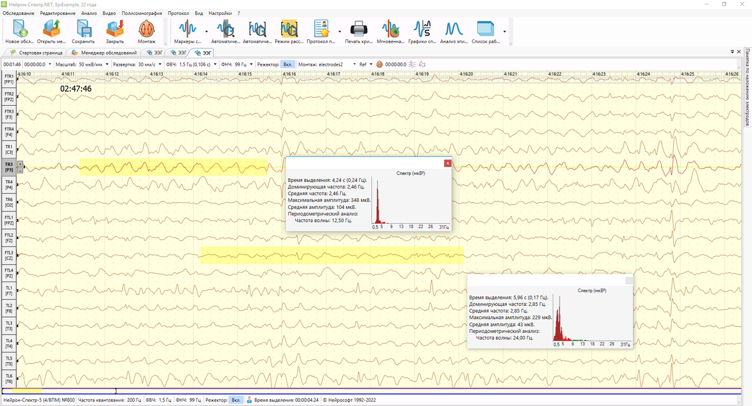Screen dimensions: 752x406
Task: Open the Вид menu
Action: tap(199, 13)
